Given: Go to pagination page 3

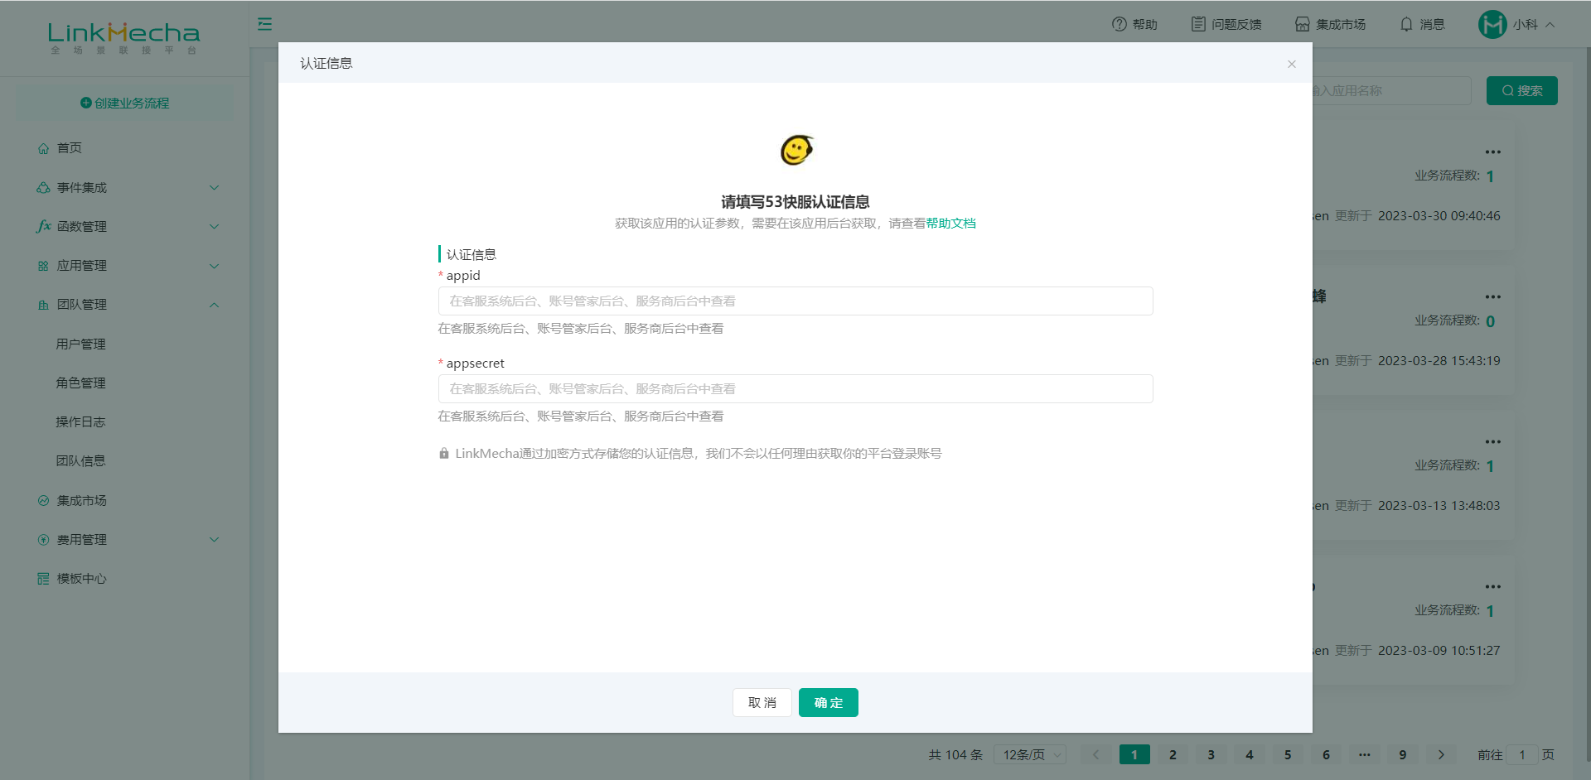Looking at the screenshot, I should [1211, 755].
